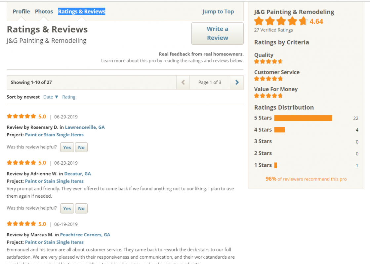This screenshot has width=370, height=264.
Task: Switch to the Photos tab
Action: 44,12
